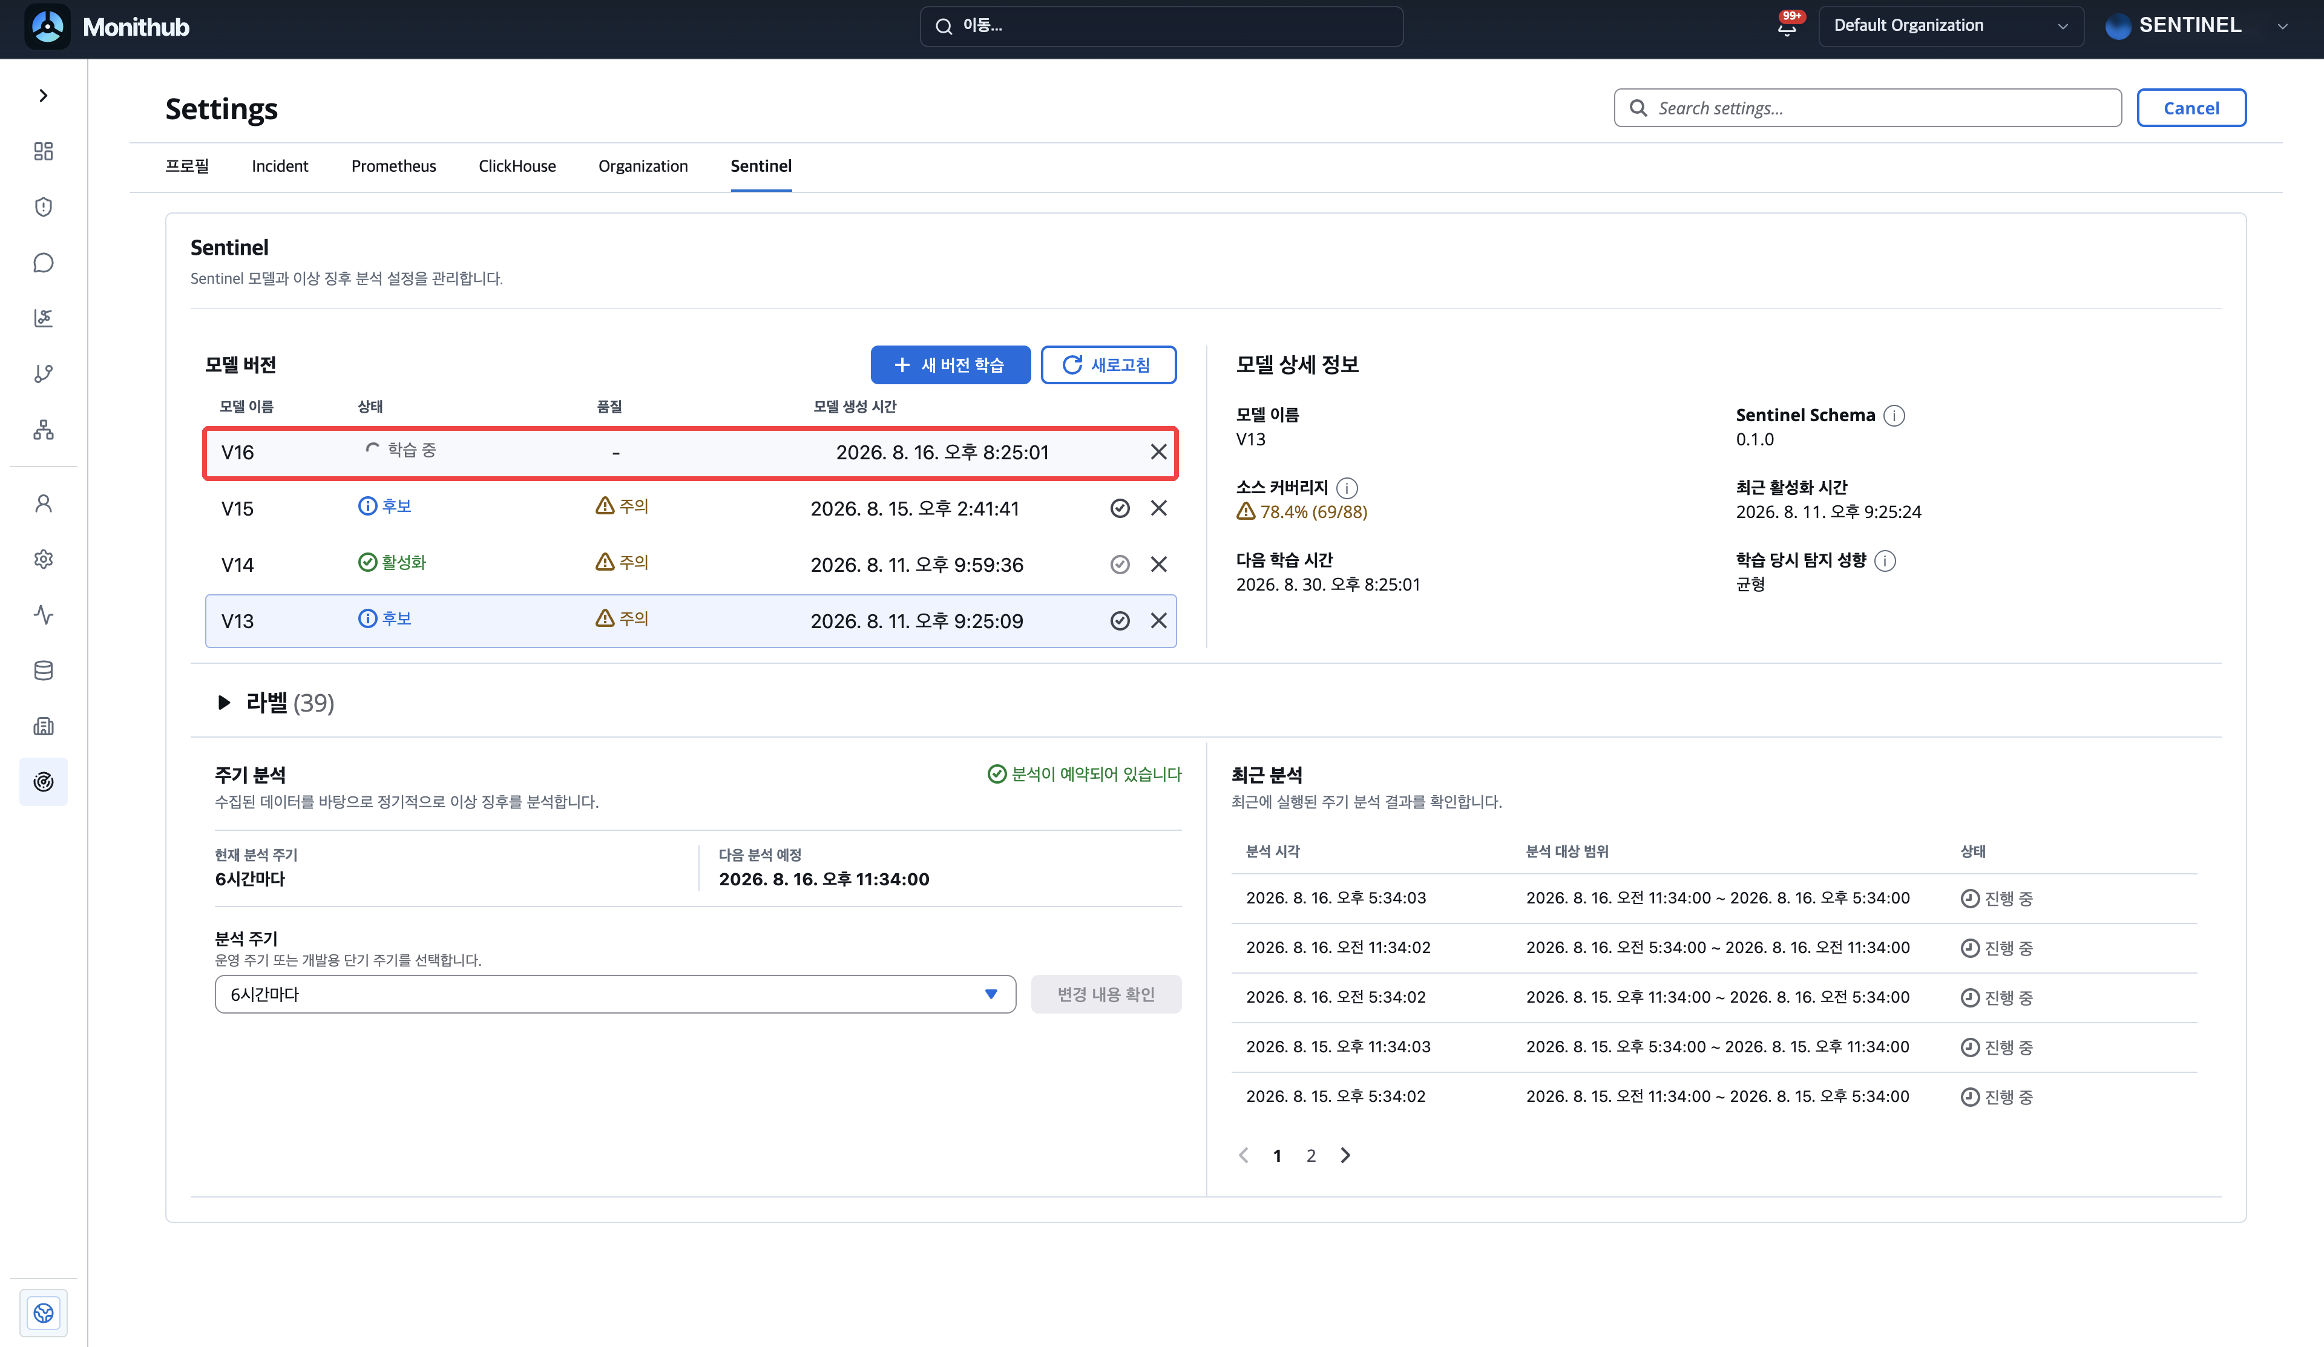2324x1347 pixels.
Task: Select page 1 of recent analyses
Action: [x=1277, y=1156]
